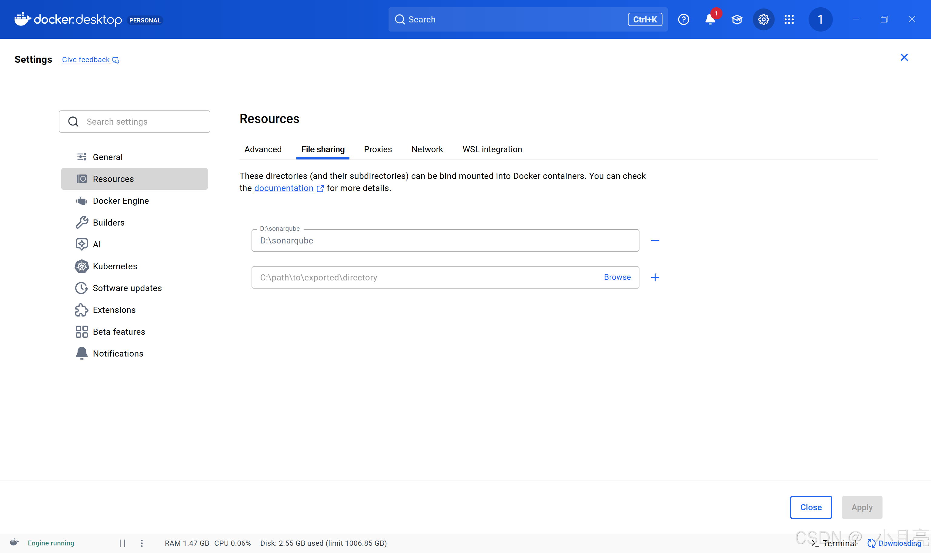Switch to the Proxies tab
The height and width of the screenshot is (553, 931).
tap(378, 149)
